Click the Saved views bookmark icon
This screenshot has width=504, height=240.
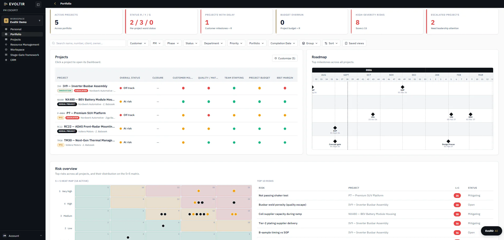(346, 43)
